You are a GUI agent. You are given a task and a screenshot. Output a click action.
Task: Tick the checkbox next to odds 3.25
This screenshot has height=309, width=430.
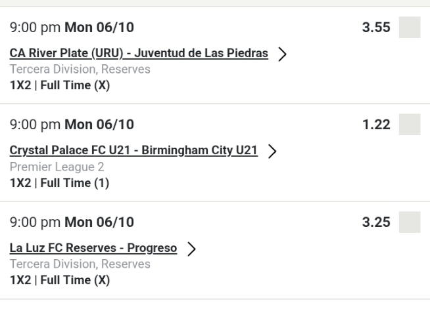(410, 223)
